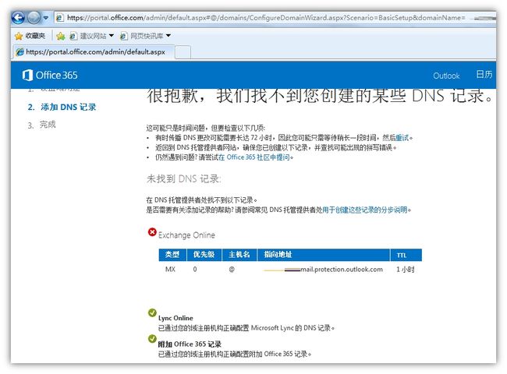Click the 附加 Office 365 记录 heading
507x374 pixels.
pyautogui.click(x=190, y=344)
